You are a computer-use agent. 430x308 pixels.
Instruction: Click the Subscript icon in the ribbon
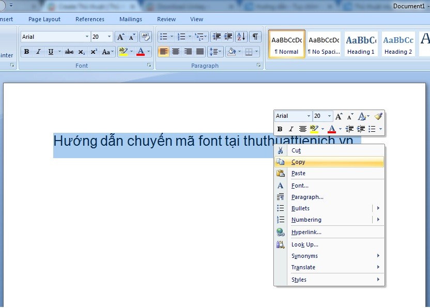point(82,52)
